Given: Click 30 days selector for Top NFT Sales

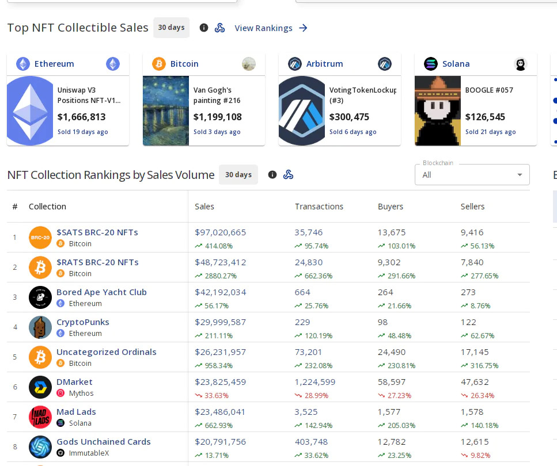Looking at the screenshot, I should (x=171, y=28).
